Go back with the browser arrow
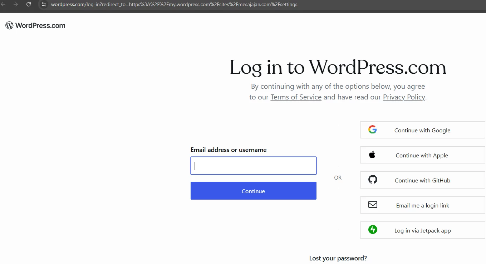This screenshot has height=264, width=486. 3,4
